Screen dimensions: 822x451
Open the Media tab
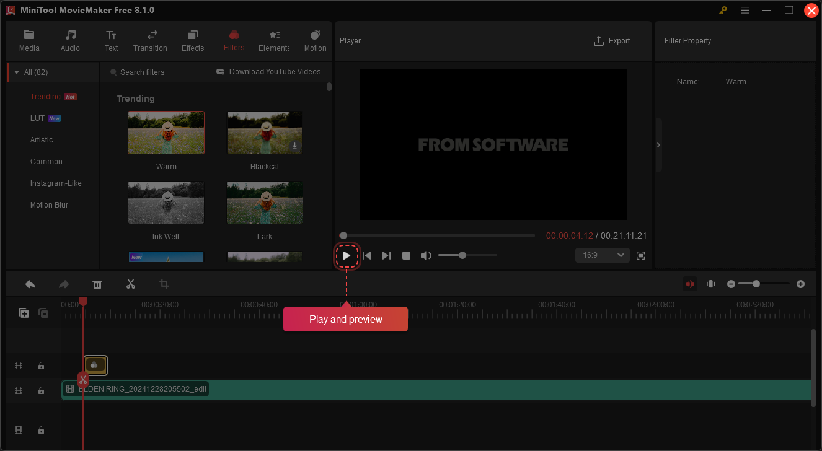29,41
